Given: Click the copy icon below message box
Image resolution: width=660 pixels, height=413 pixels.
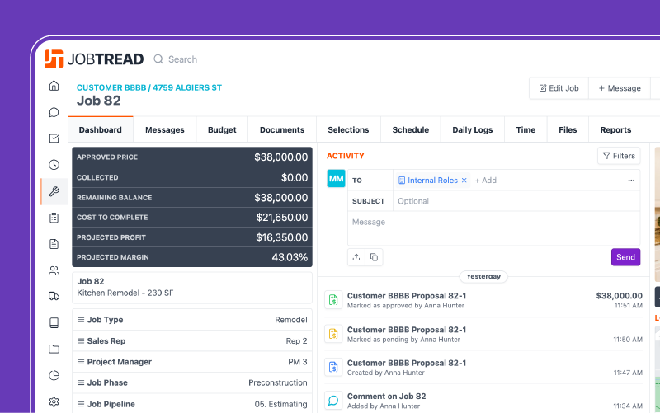Looking at the screenshot, I should pos(374,257).
